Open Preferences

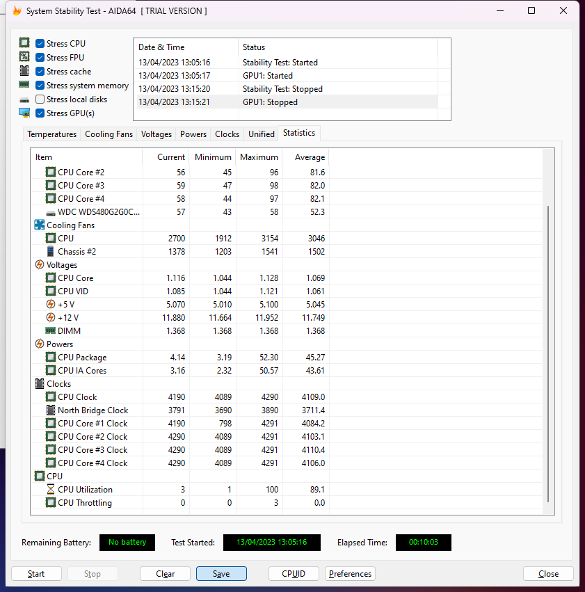pos(350,573)
